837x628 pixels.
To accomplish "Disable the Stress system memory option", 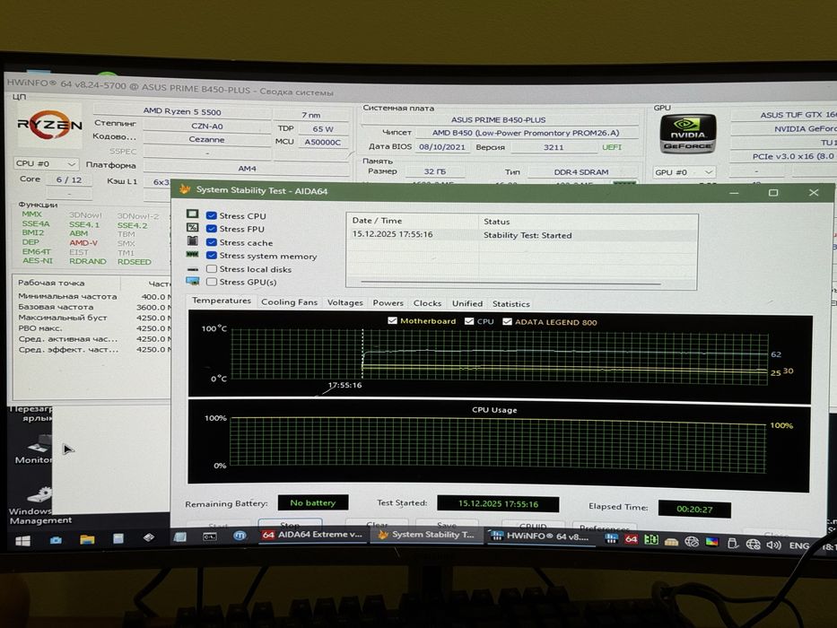I will click(212, 256).
